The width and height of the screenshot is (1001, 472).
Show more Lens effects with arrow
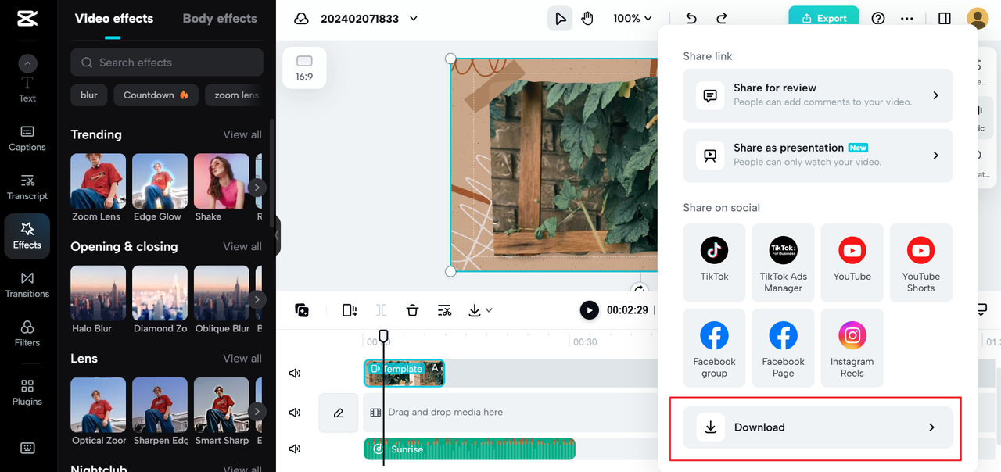coord(257,411)
